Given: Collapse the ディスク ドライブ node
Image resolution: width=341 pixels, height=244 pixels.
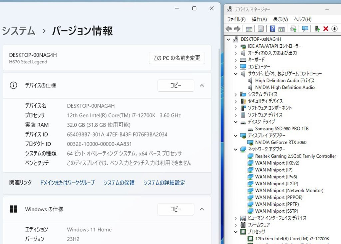Looking at the screenshot, I should coord(236,122).
